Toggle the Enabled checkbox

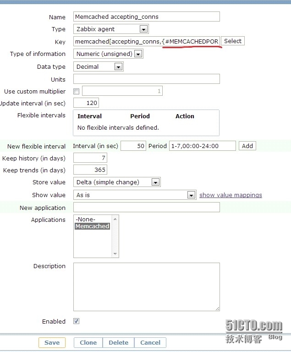77,321
